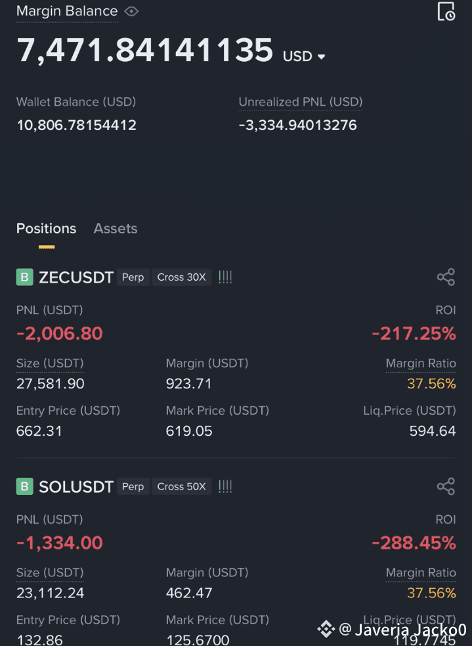Change the SOLUSDT Cross 50X leverage
This screenshot has width=472, height=646.
181,486
